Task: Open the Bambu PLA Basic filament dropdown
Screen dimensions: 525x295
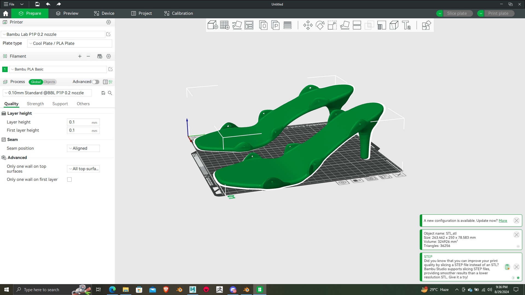Action: (x=58, y=69)
